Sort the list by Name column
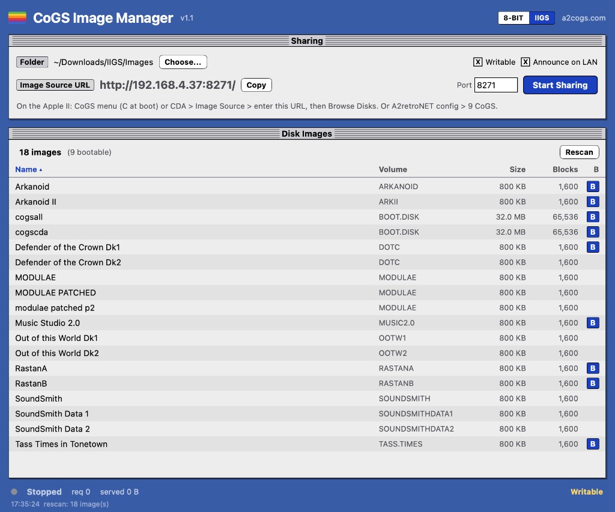 tap(29, 169)
